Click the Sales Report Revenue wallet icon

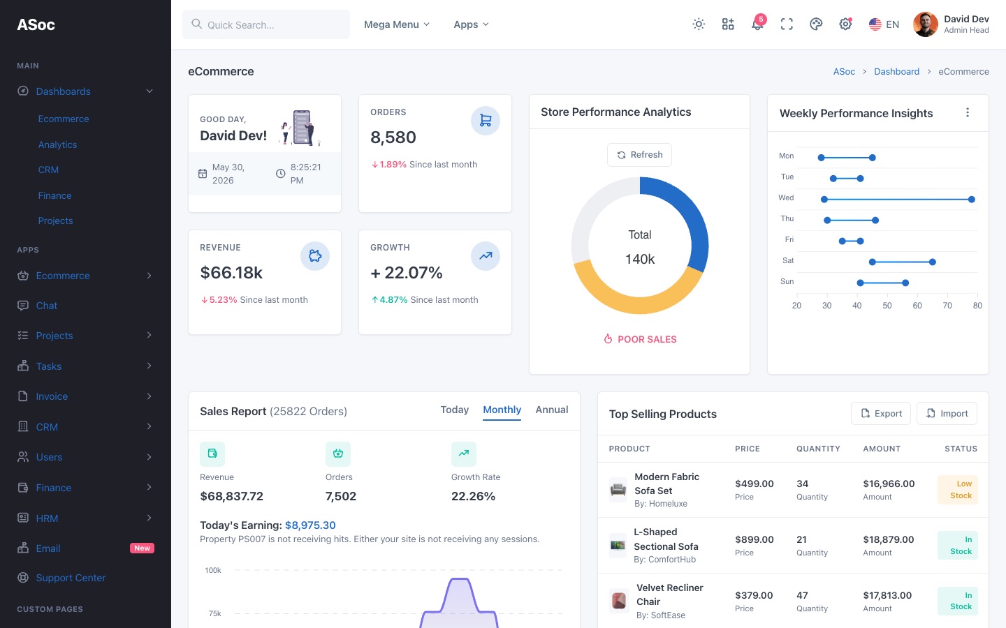point(212,454)
